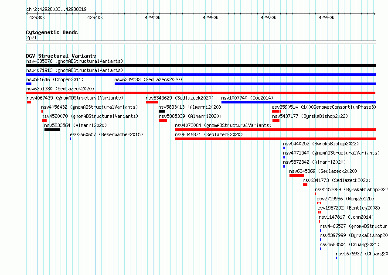Click the red nsv6343629 bar
The image size is (388, 275).
click(152, 102)
